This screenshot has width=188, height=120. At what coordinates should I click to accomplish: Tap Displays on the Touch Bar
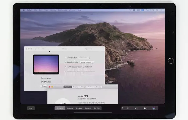click(x=70, y=108)
